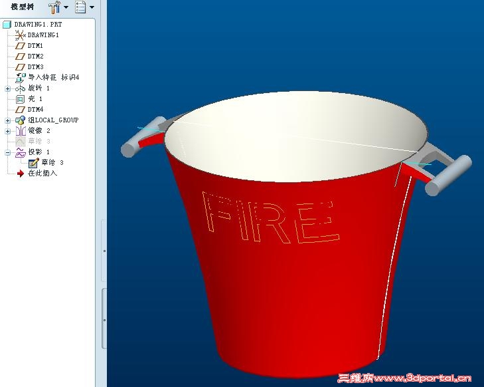Click the 壳 1 shell feature icon
484x387 pixels.
pos(21,99)
